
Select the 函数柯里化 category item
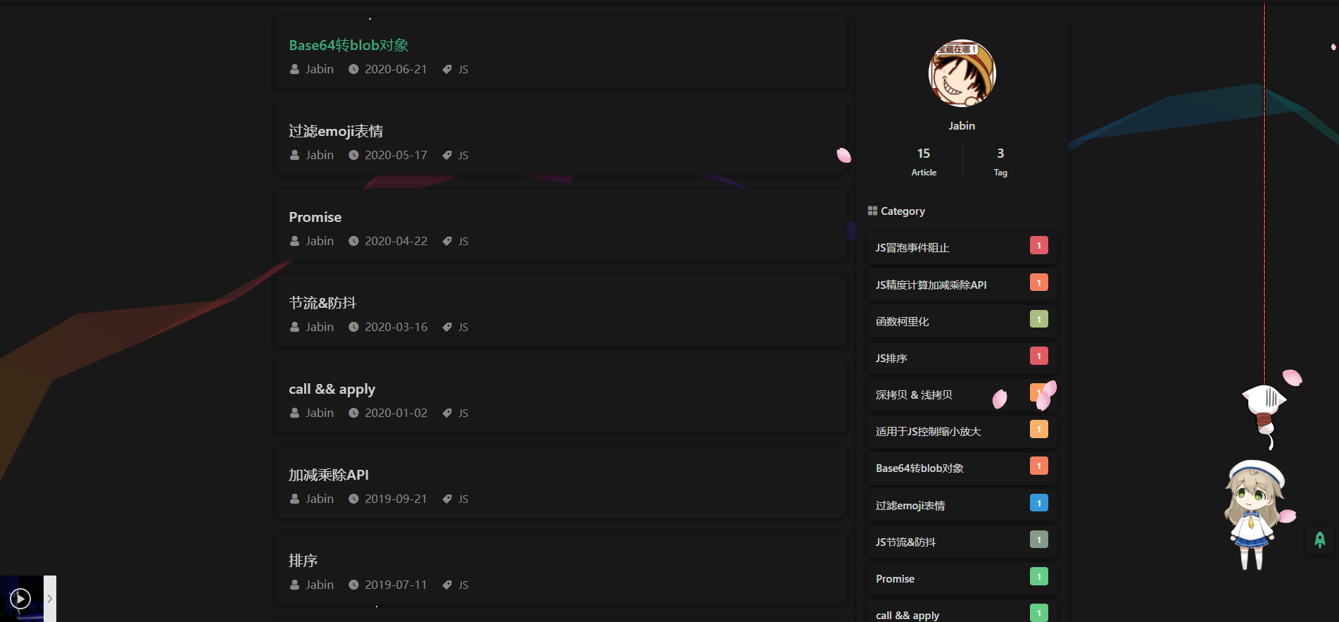tap(962, 321)
